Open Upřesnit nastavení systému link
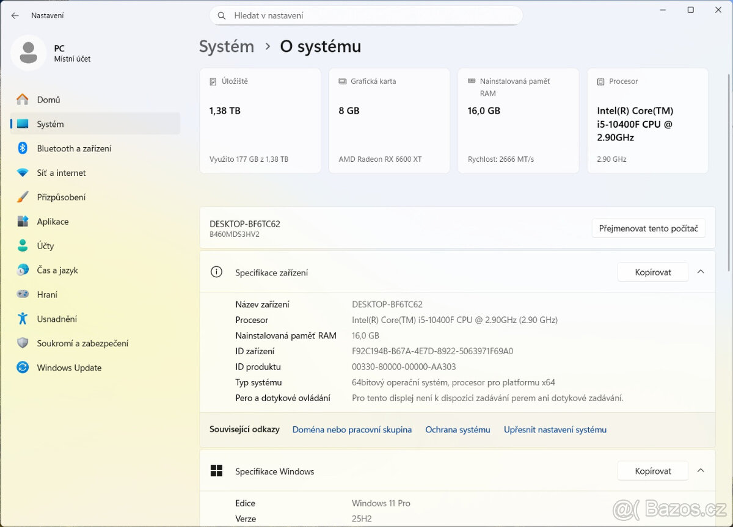This screenshot has width=733, height=527. tap(555, 429)
